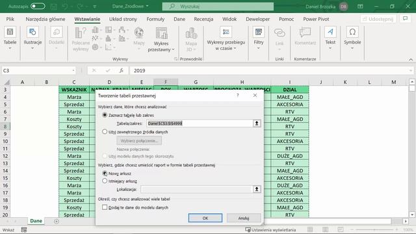Open Wykresy przebiegu w czasie
The width and height of the screenshot is (416, 234).
coord(226,39)
